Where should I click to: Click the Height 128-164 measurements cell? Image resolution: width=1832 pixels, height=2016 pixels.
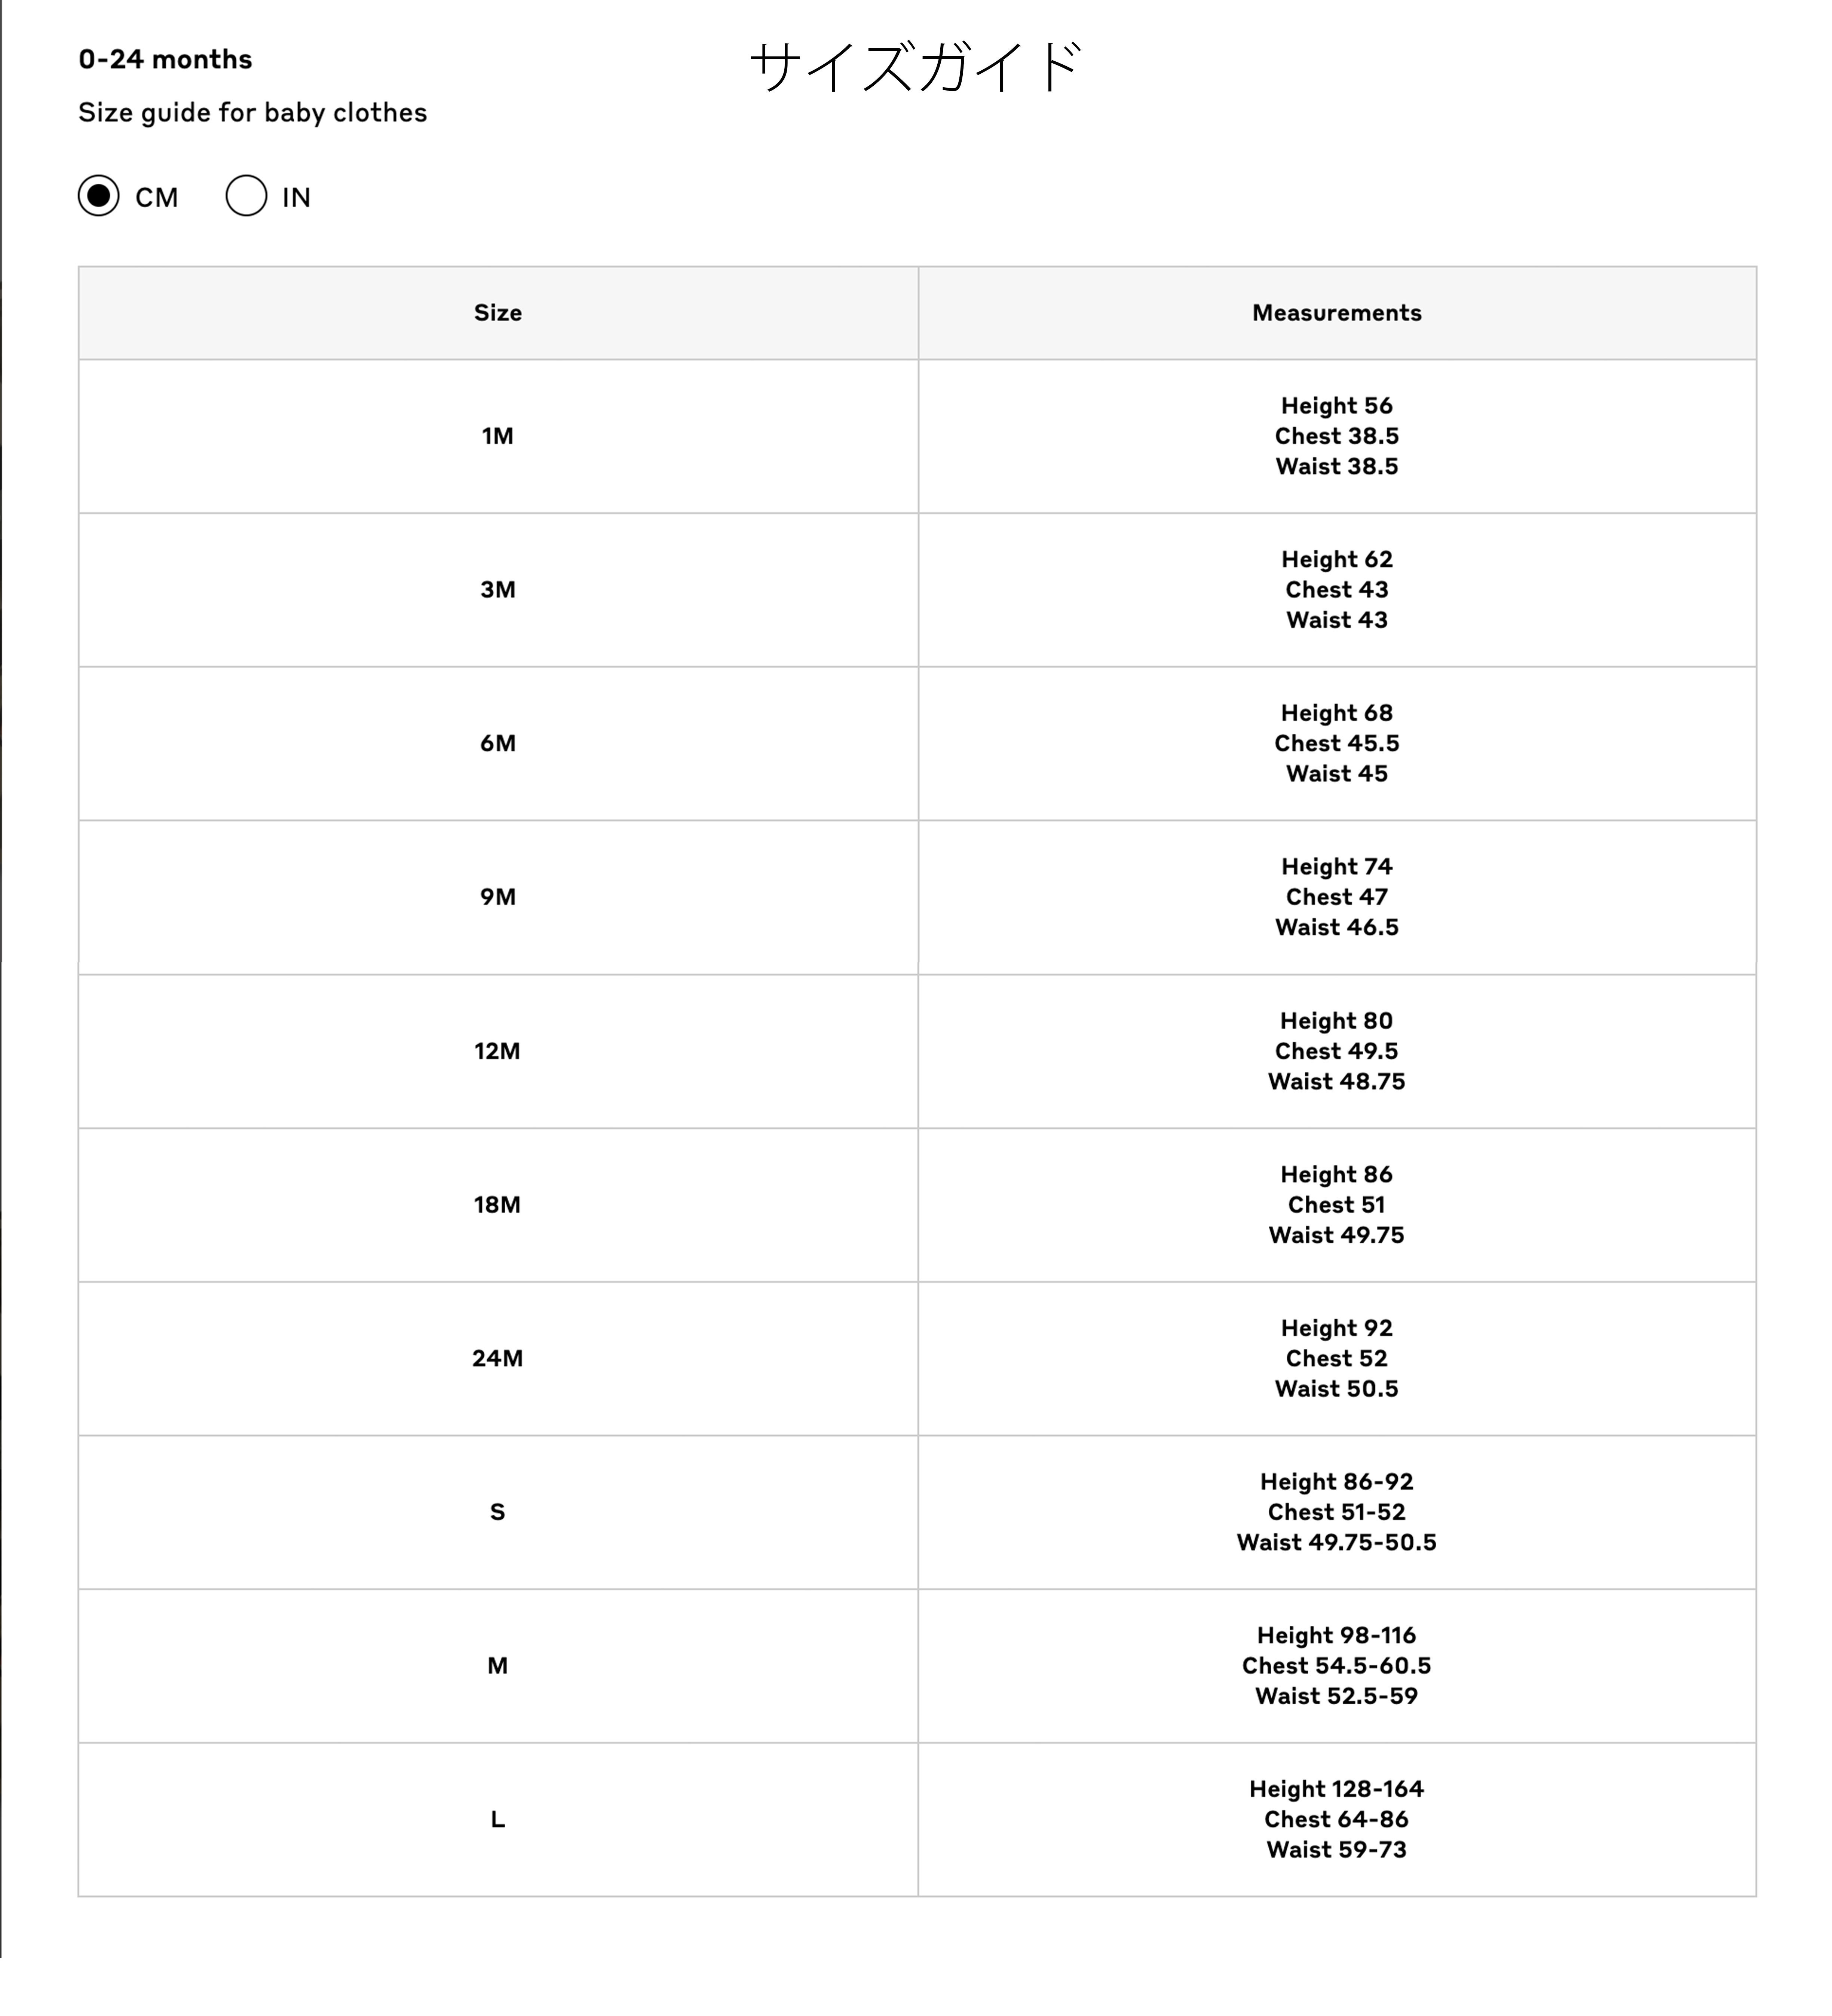pos(1336,1819)
